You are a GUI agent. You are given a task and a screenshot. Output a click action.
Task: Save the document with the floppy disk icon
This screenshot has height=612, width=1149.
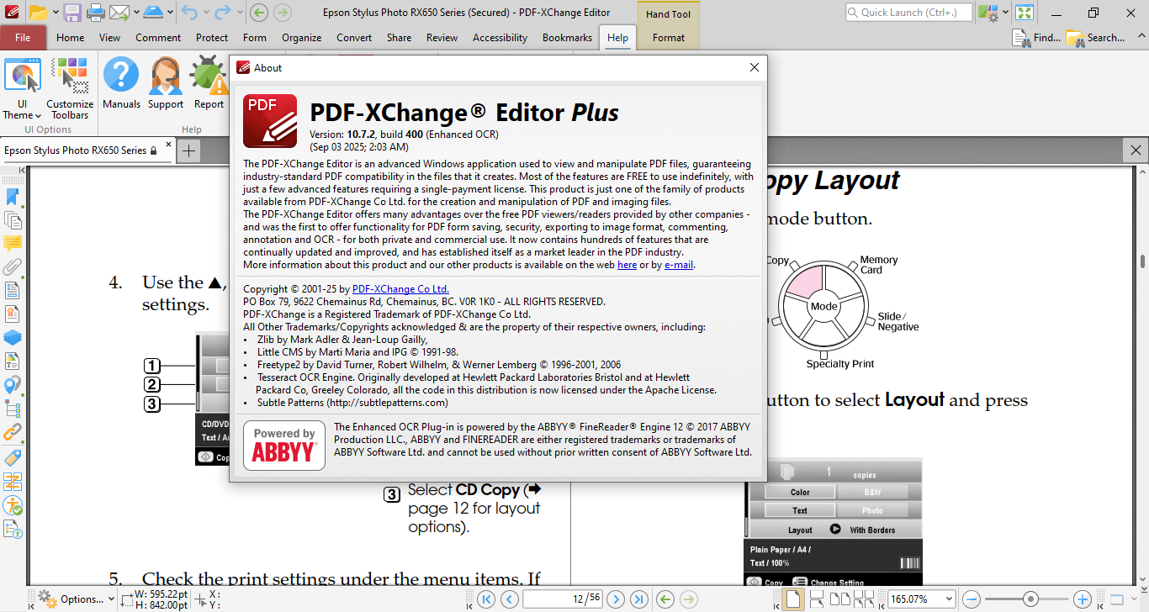[x=72, y=13]
